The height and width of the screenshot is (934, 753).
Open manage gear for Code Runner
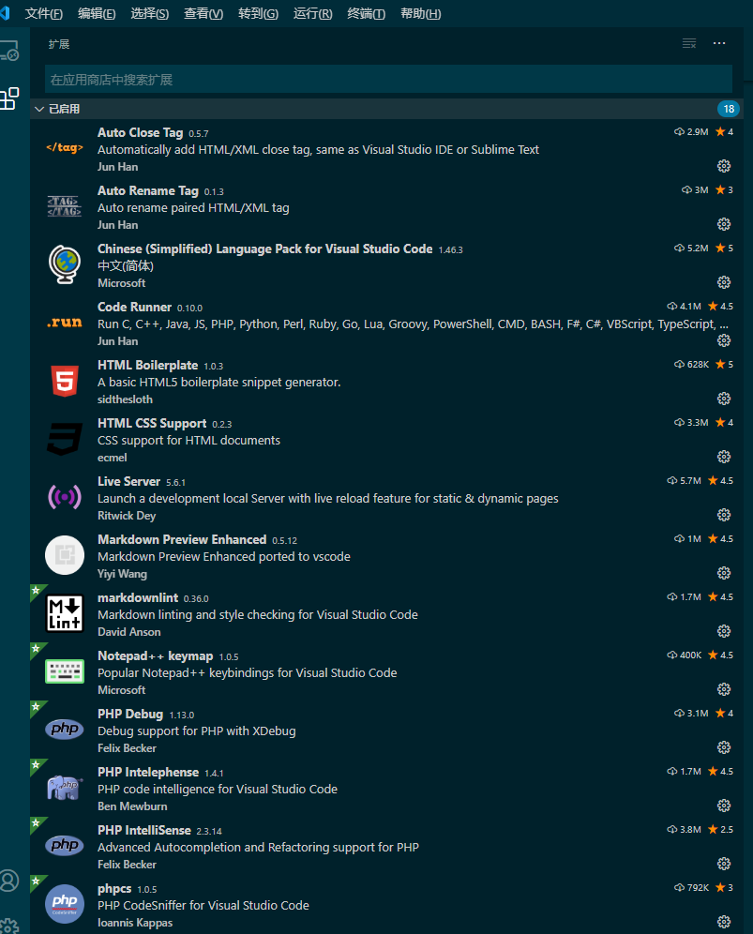724,340
